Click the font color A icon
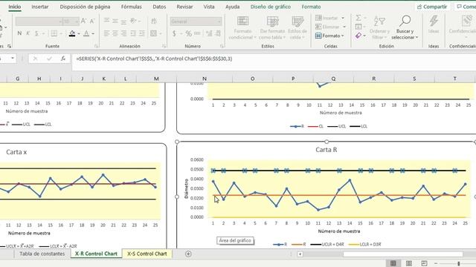Screen dimensions: 476x267 coord(86,33)
